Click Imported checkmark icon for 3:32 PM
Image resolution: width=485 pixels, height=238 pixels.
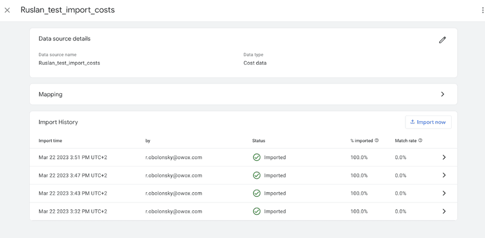(257, 211)
